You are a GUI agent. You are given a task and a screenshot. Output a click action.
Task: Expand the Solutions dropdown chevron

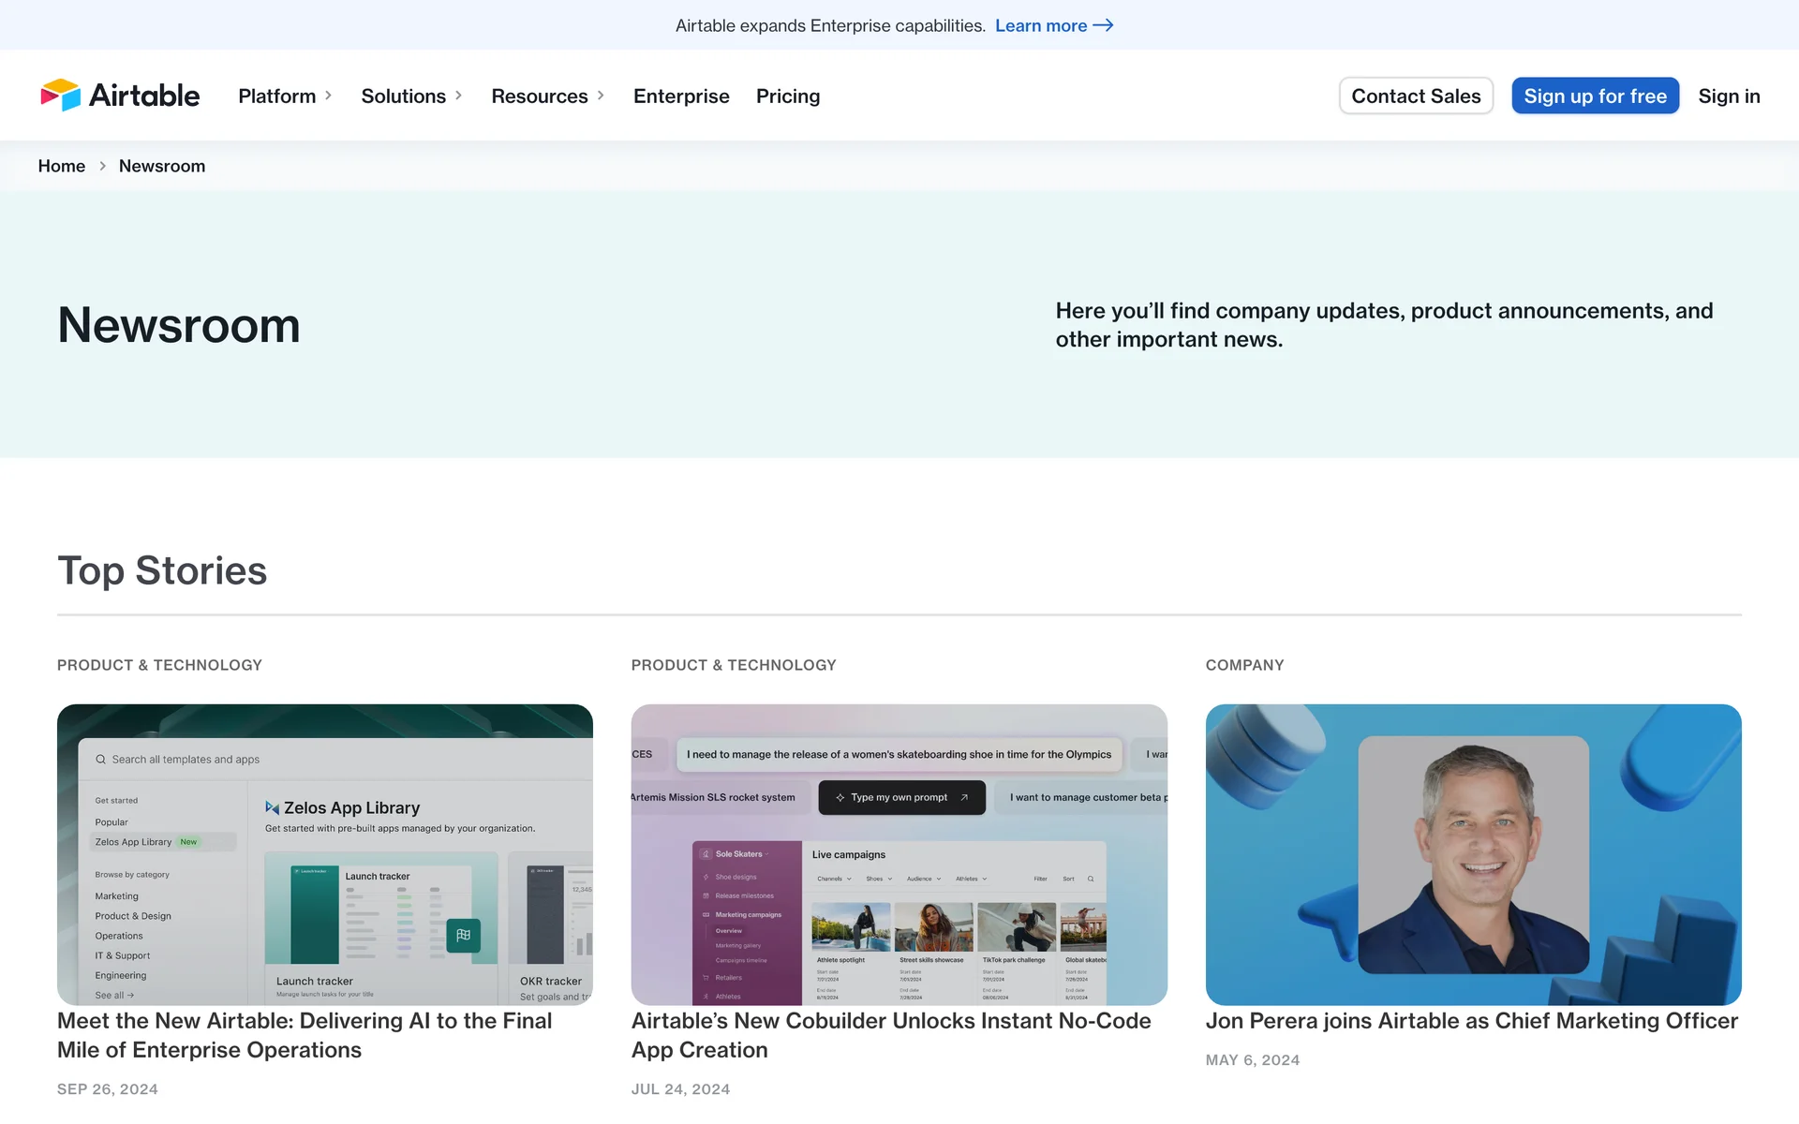pyautogui.click(x=459, y=96)
